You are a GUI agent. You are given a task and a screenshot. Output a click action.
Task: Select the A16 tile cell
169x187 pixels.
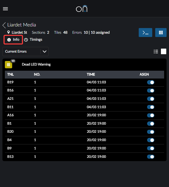coord(10,115)
